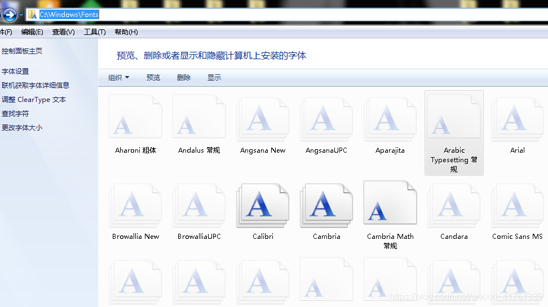Click the forward navigation arrow button
This screenshot has height=307, width=548.
[x=10, y=15]
